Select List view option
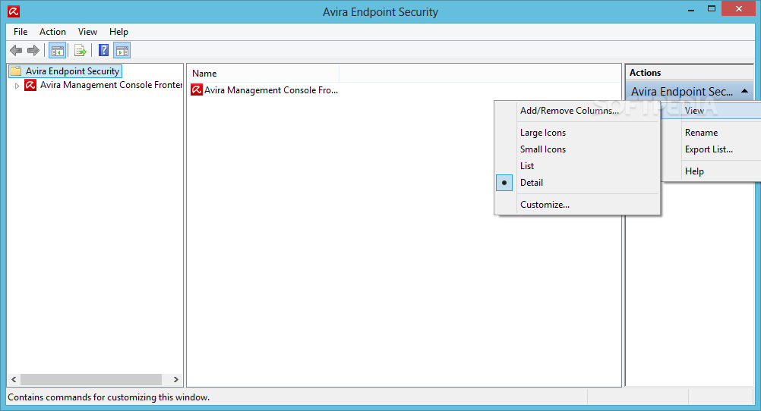Screen dimensions: 761x411 tap(577, 166)
